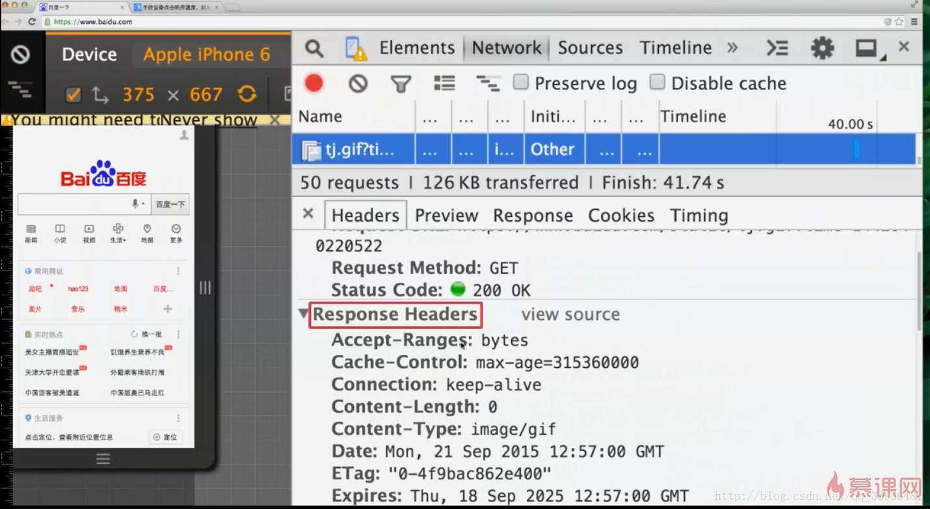Dismiss the yellow warning bar
The image size is (930, 509).
(274, 120)
